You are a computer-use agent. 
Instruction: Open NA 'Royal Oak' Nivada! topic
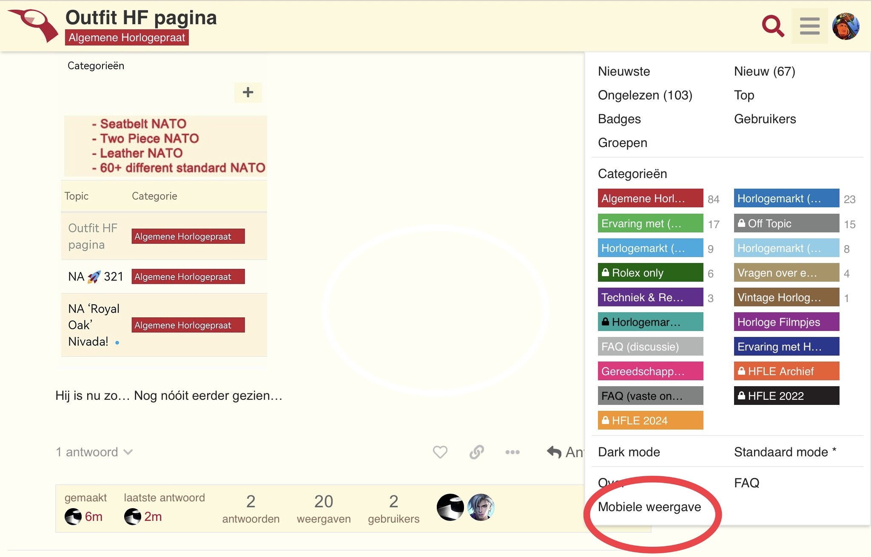pyautogui.click(x=94, y=325)
